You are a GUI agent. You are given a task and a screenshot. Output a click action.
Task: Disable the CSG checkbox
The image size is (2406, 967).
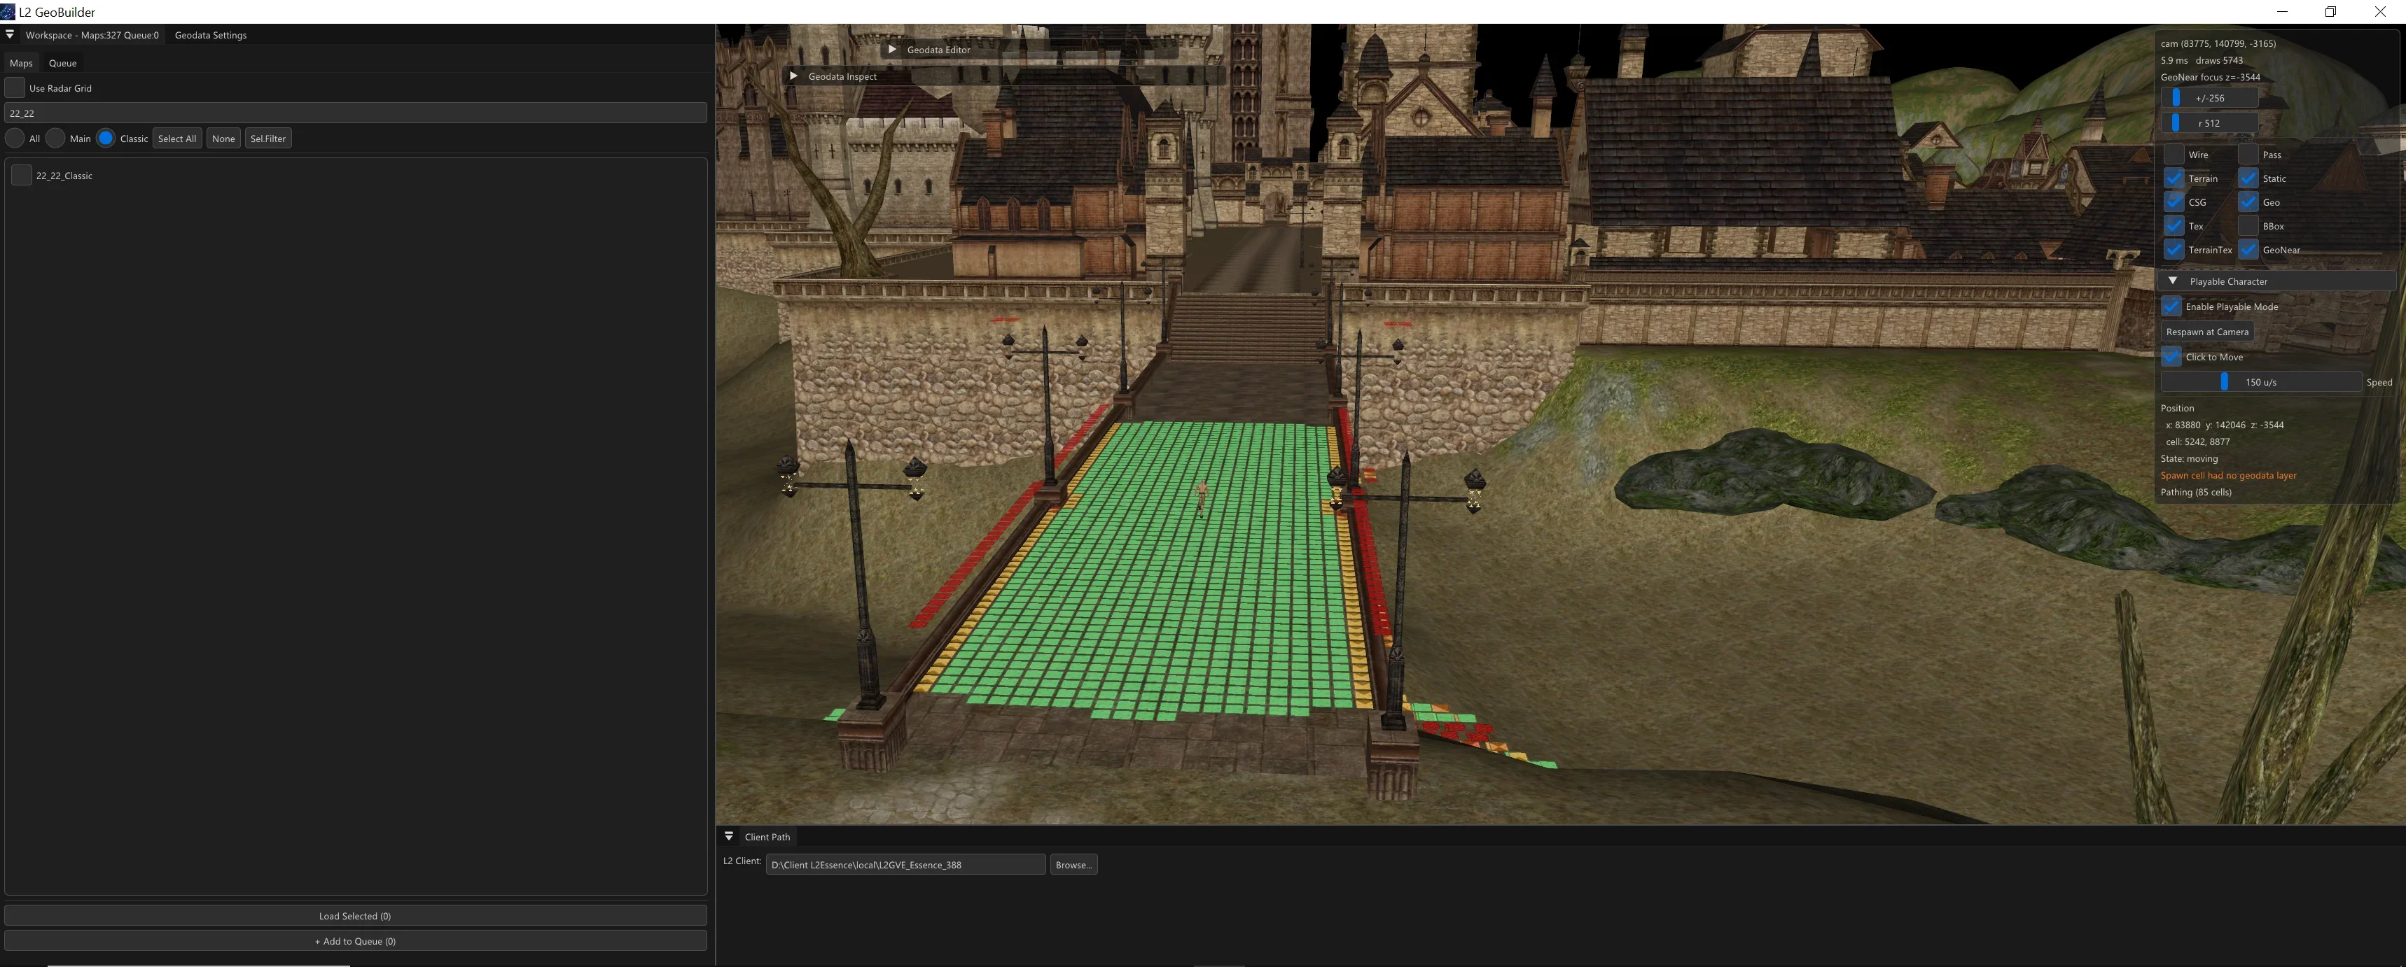[x=2174, y=202]
